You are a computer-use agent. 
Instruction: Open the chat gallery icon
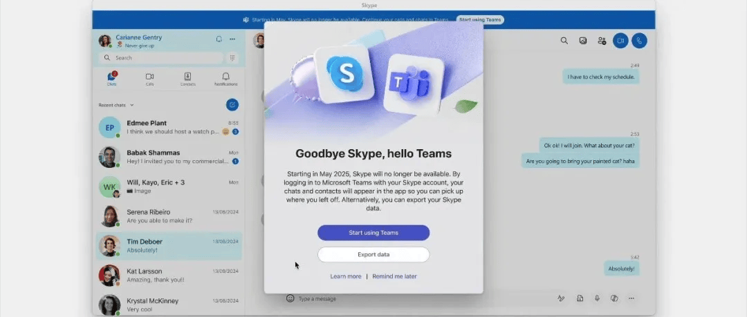click(582, 41)
